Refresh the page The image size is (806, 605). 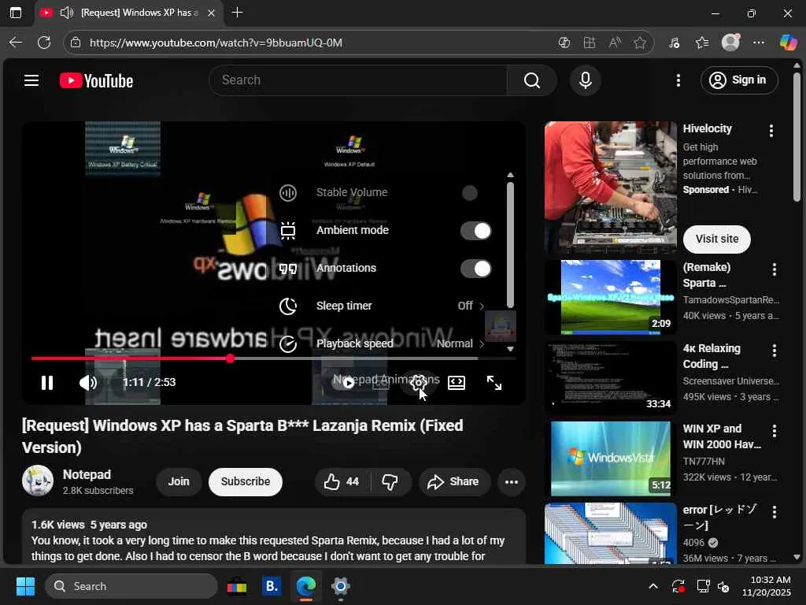(44, 43)
